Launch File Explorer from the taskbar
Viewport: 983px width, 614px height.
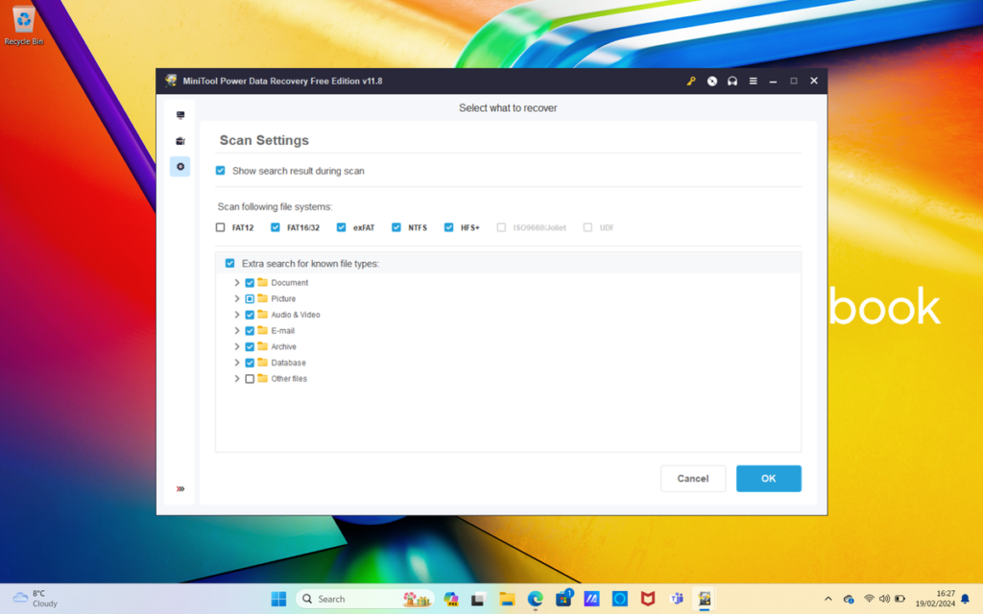pyautogui.click(x=507, y=599)
